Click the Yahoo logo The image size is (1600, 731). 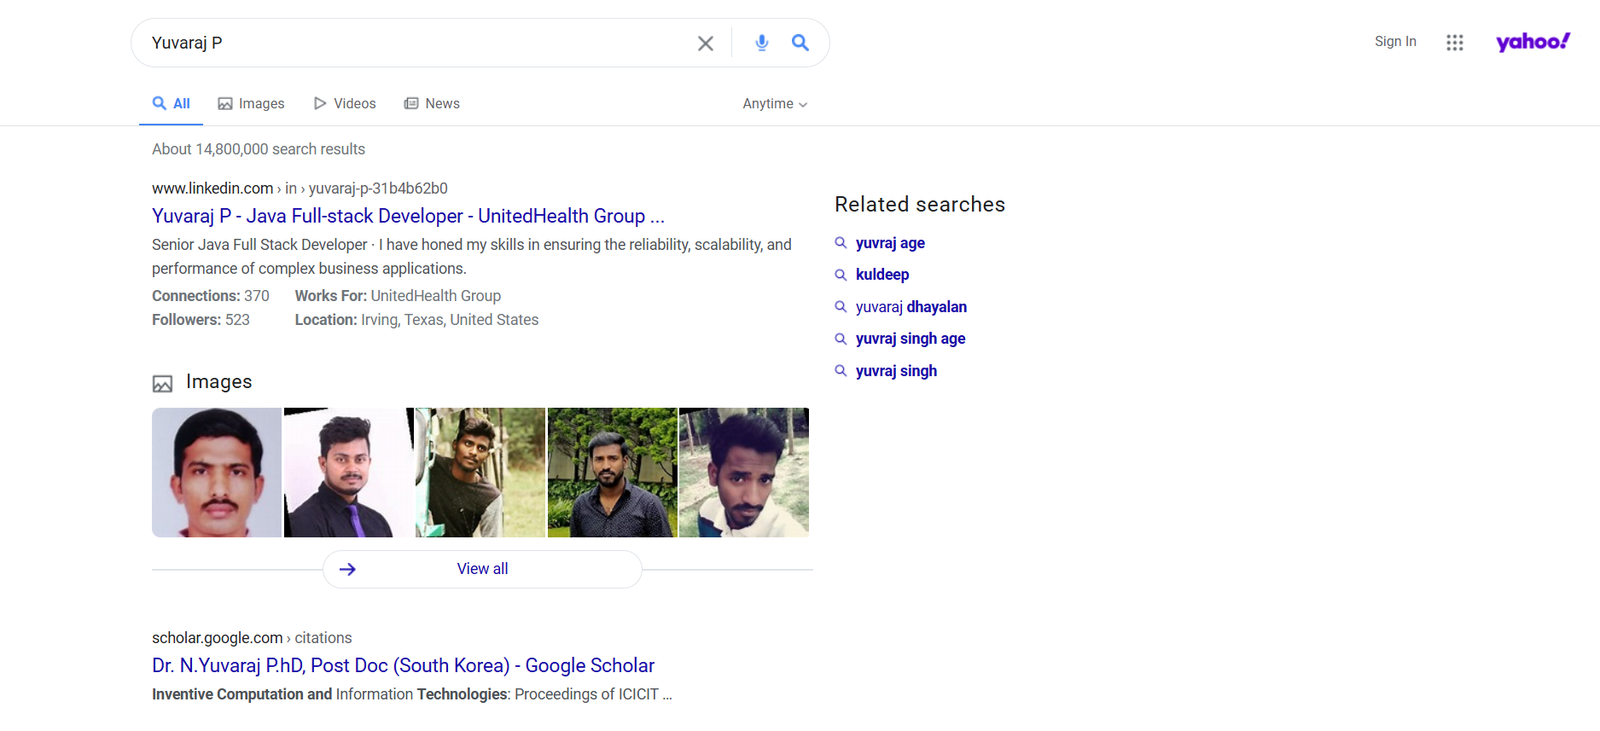click(1532, 42)
